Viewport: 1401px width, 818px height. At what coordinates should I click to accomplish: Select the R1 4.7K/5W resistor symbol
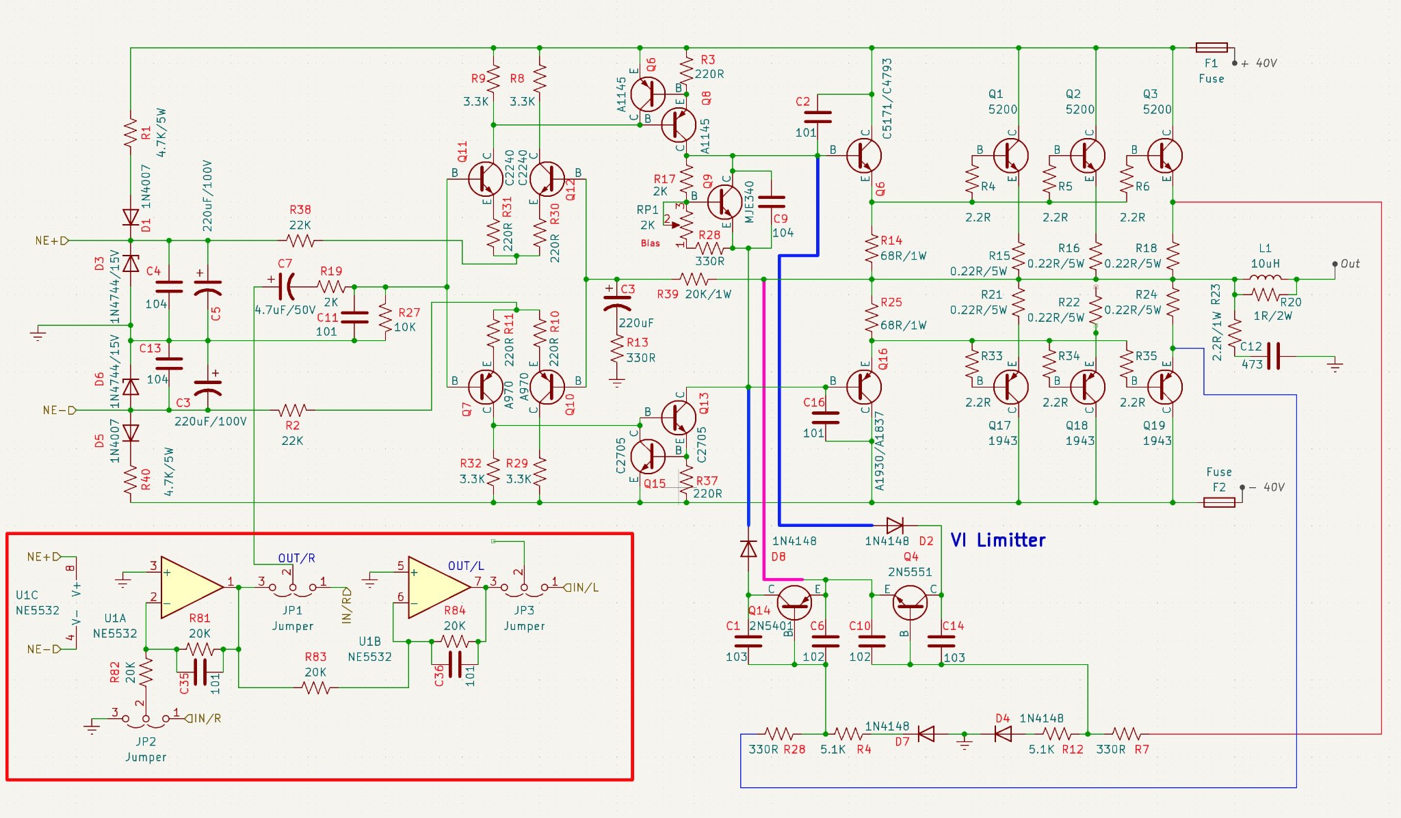[x=131, y=133]
